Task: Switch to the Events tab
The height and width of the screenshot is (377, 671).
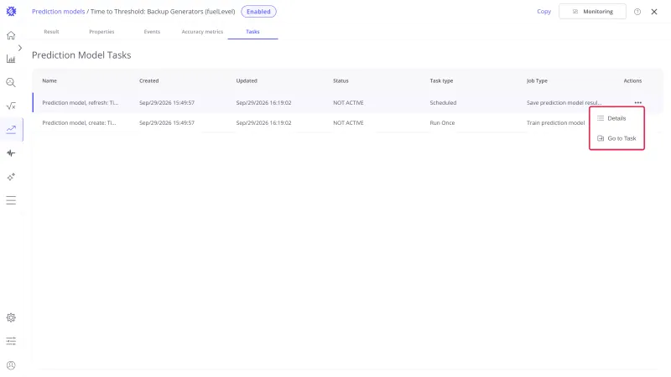Action: [x=152, y=32]
